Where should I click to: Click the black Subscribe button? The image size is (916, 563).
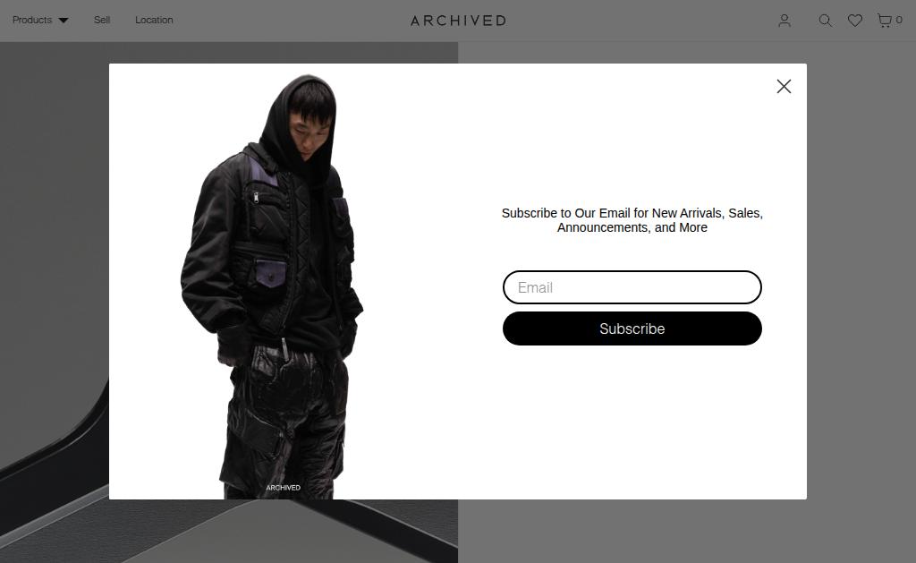pos(632,328)
